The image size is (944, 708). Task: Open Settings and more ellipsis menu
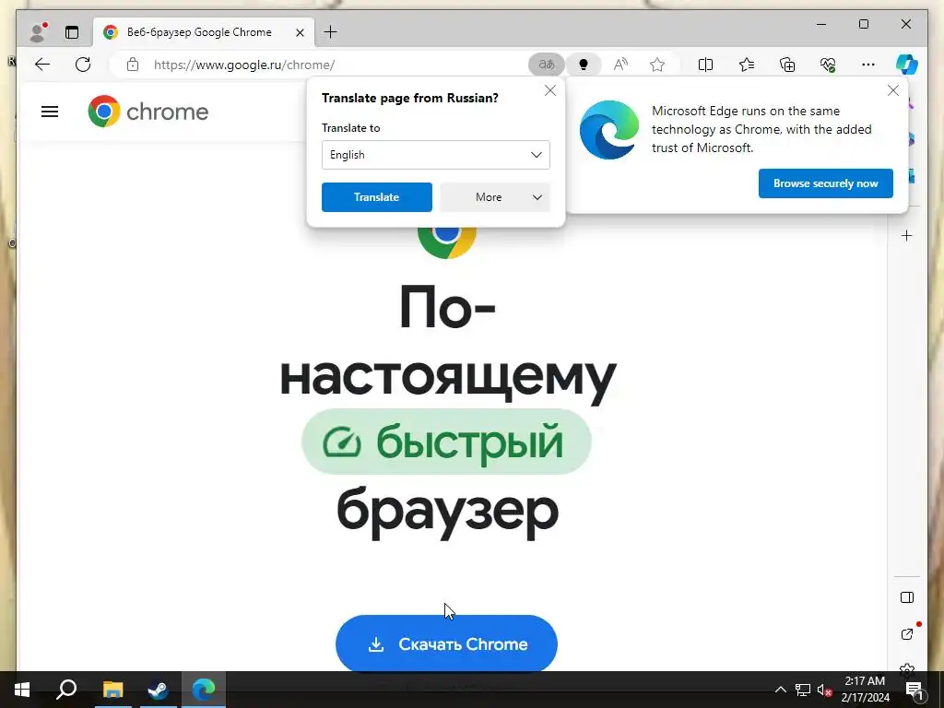tap(868, 65)
